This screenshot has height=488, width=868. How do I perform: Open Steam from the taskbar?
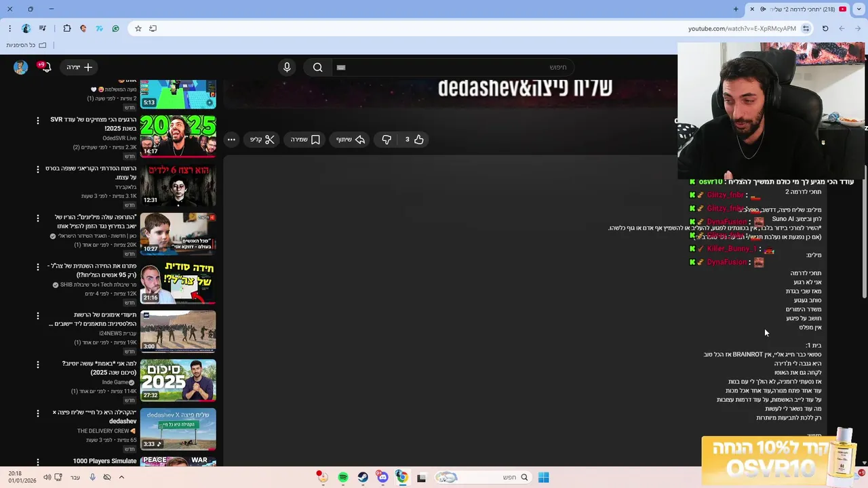363,477
